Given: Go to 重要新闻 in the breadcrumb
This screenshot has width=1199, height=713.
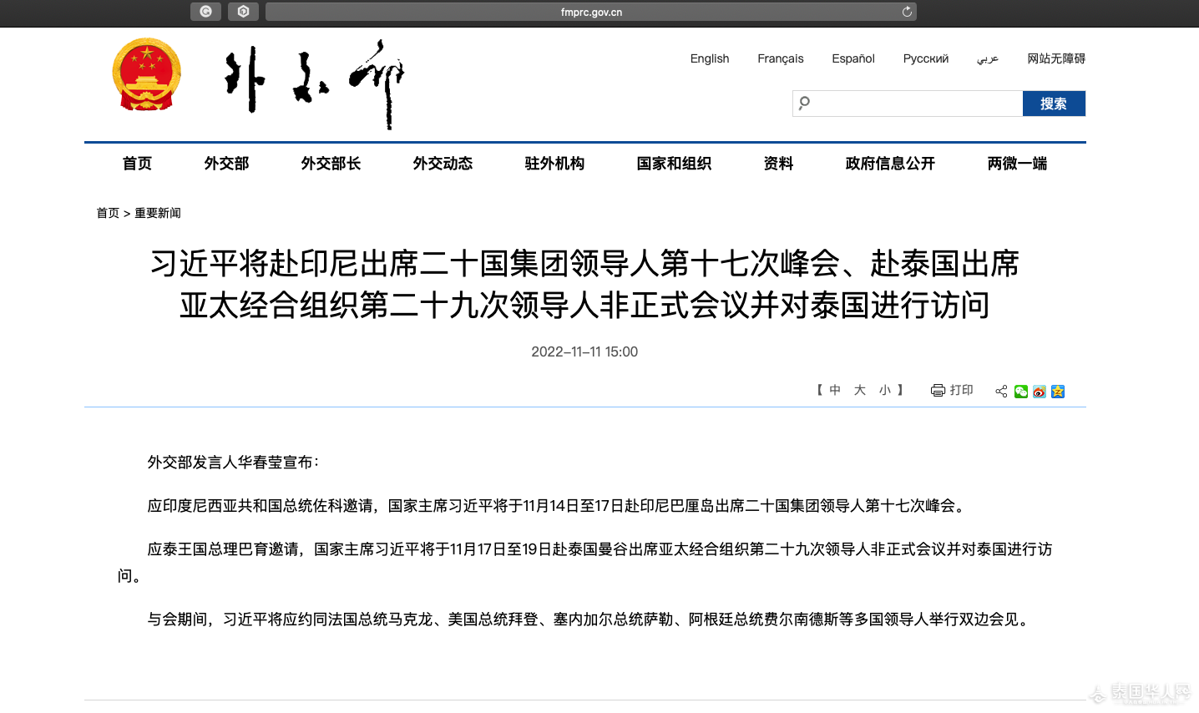Looking at the screenshot, I should (x=158, y=213).
